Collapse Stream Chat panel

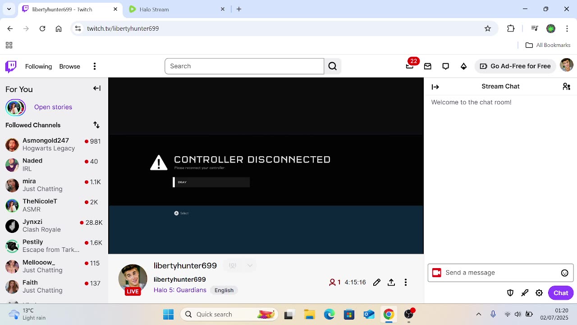(435, 87)
